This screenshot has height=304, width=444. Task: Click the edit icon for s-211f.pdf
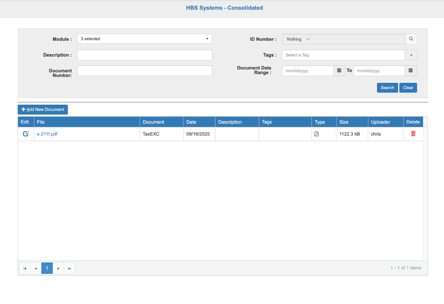[26, 134]
